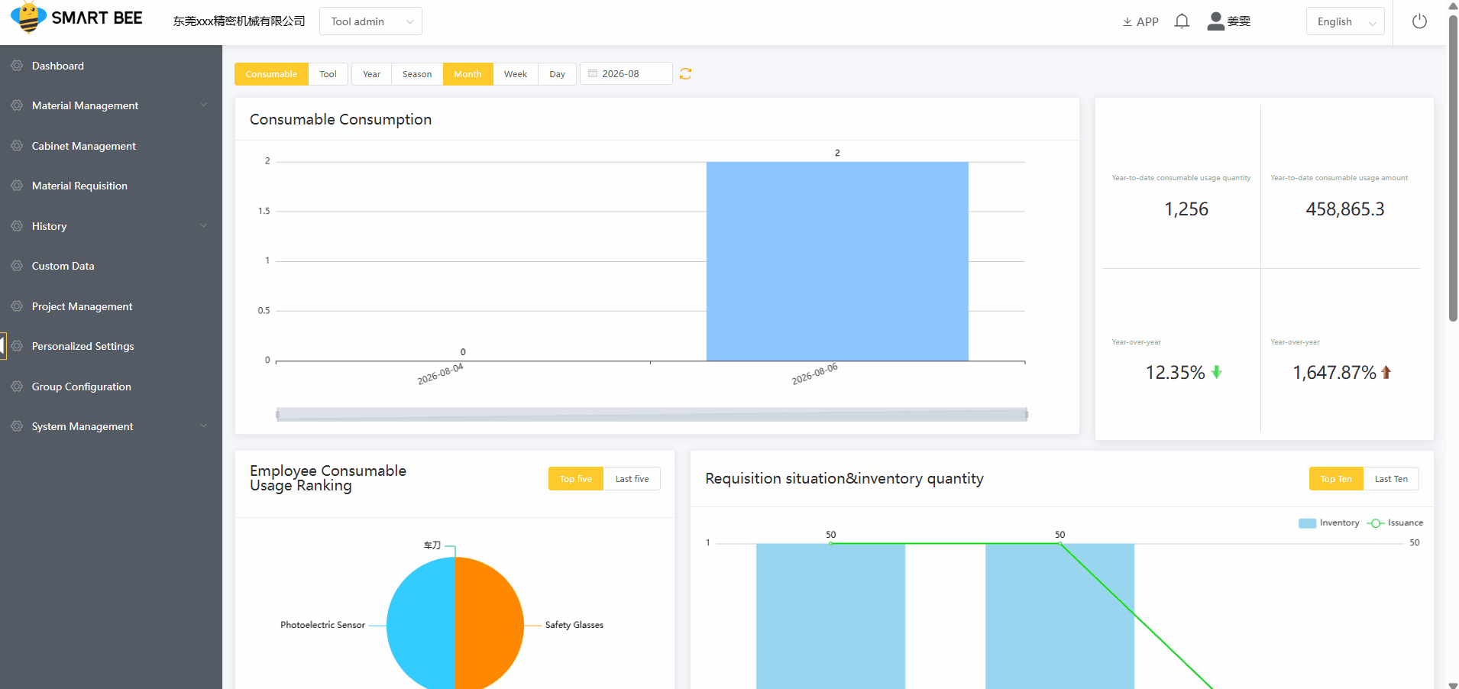Image resolution: width=1459 pixels, height=689 pixels.
Task: Click the Material Requisition gear icon
Action: [x=17, y=186]
